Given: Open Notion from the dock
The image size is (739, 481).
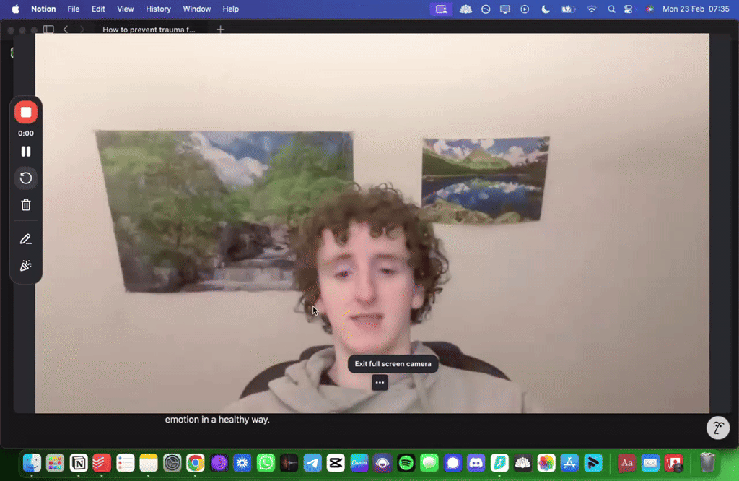Looking at the screenshot, I should coord(79,463).
